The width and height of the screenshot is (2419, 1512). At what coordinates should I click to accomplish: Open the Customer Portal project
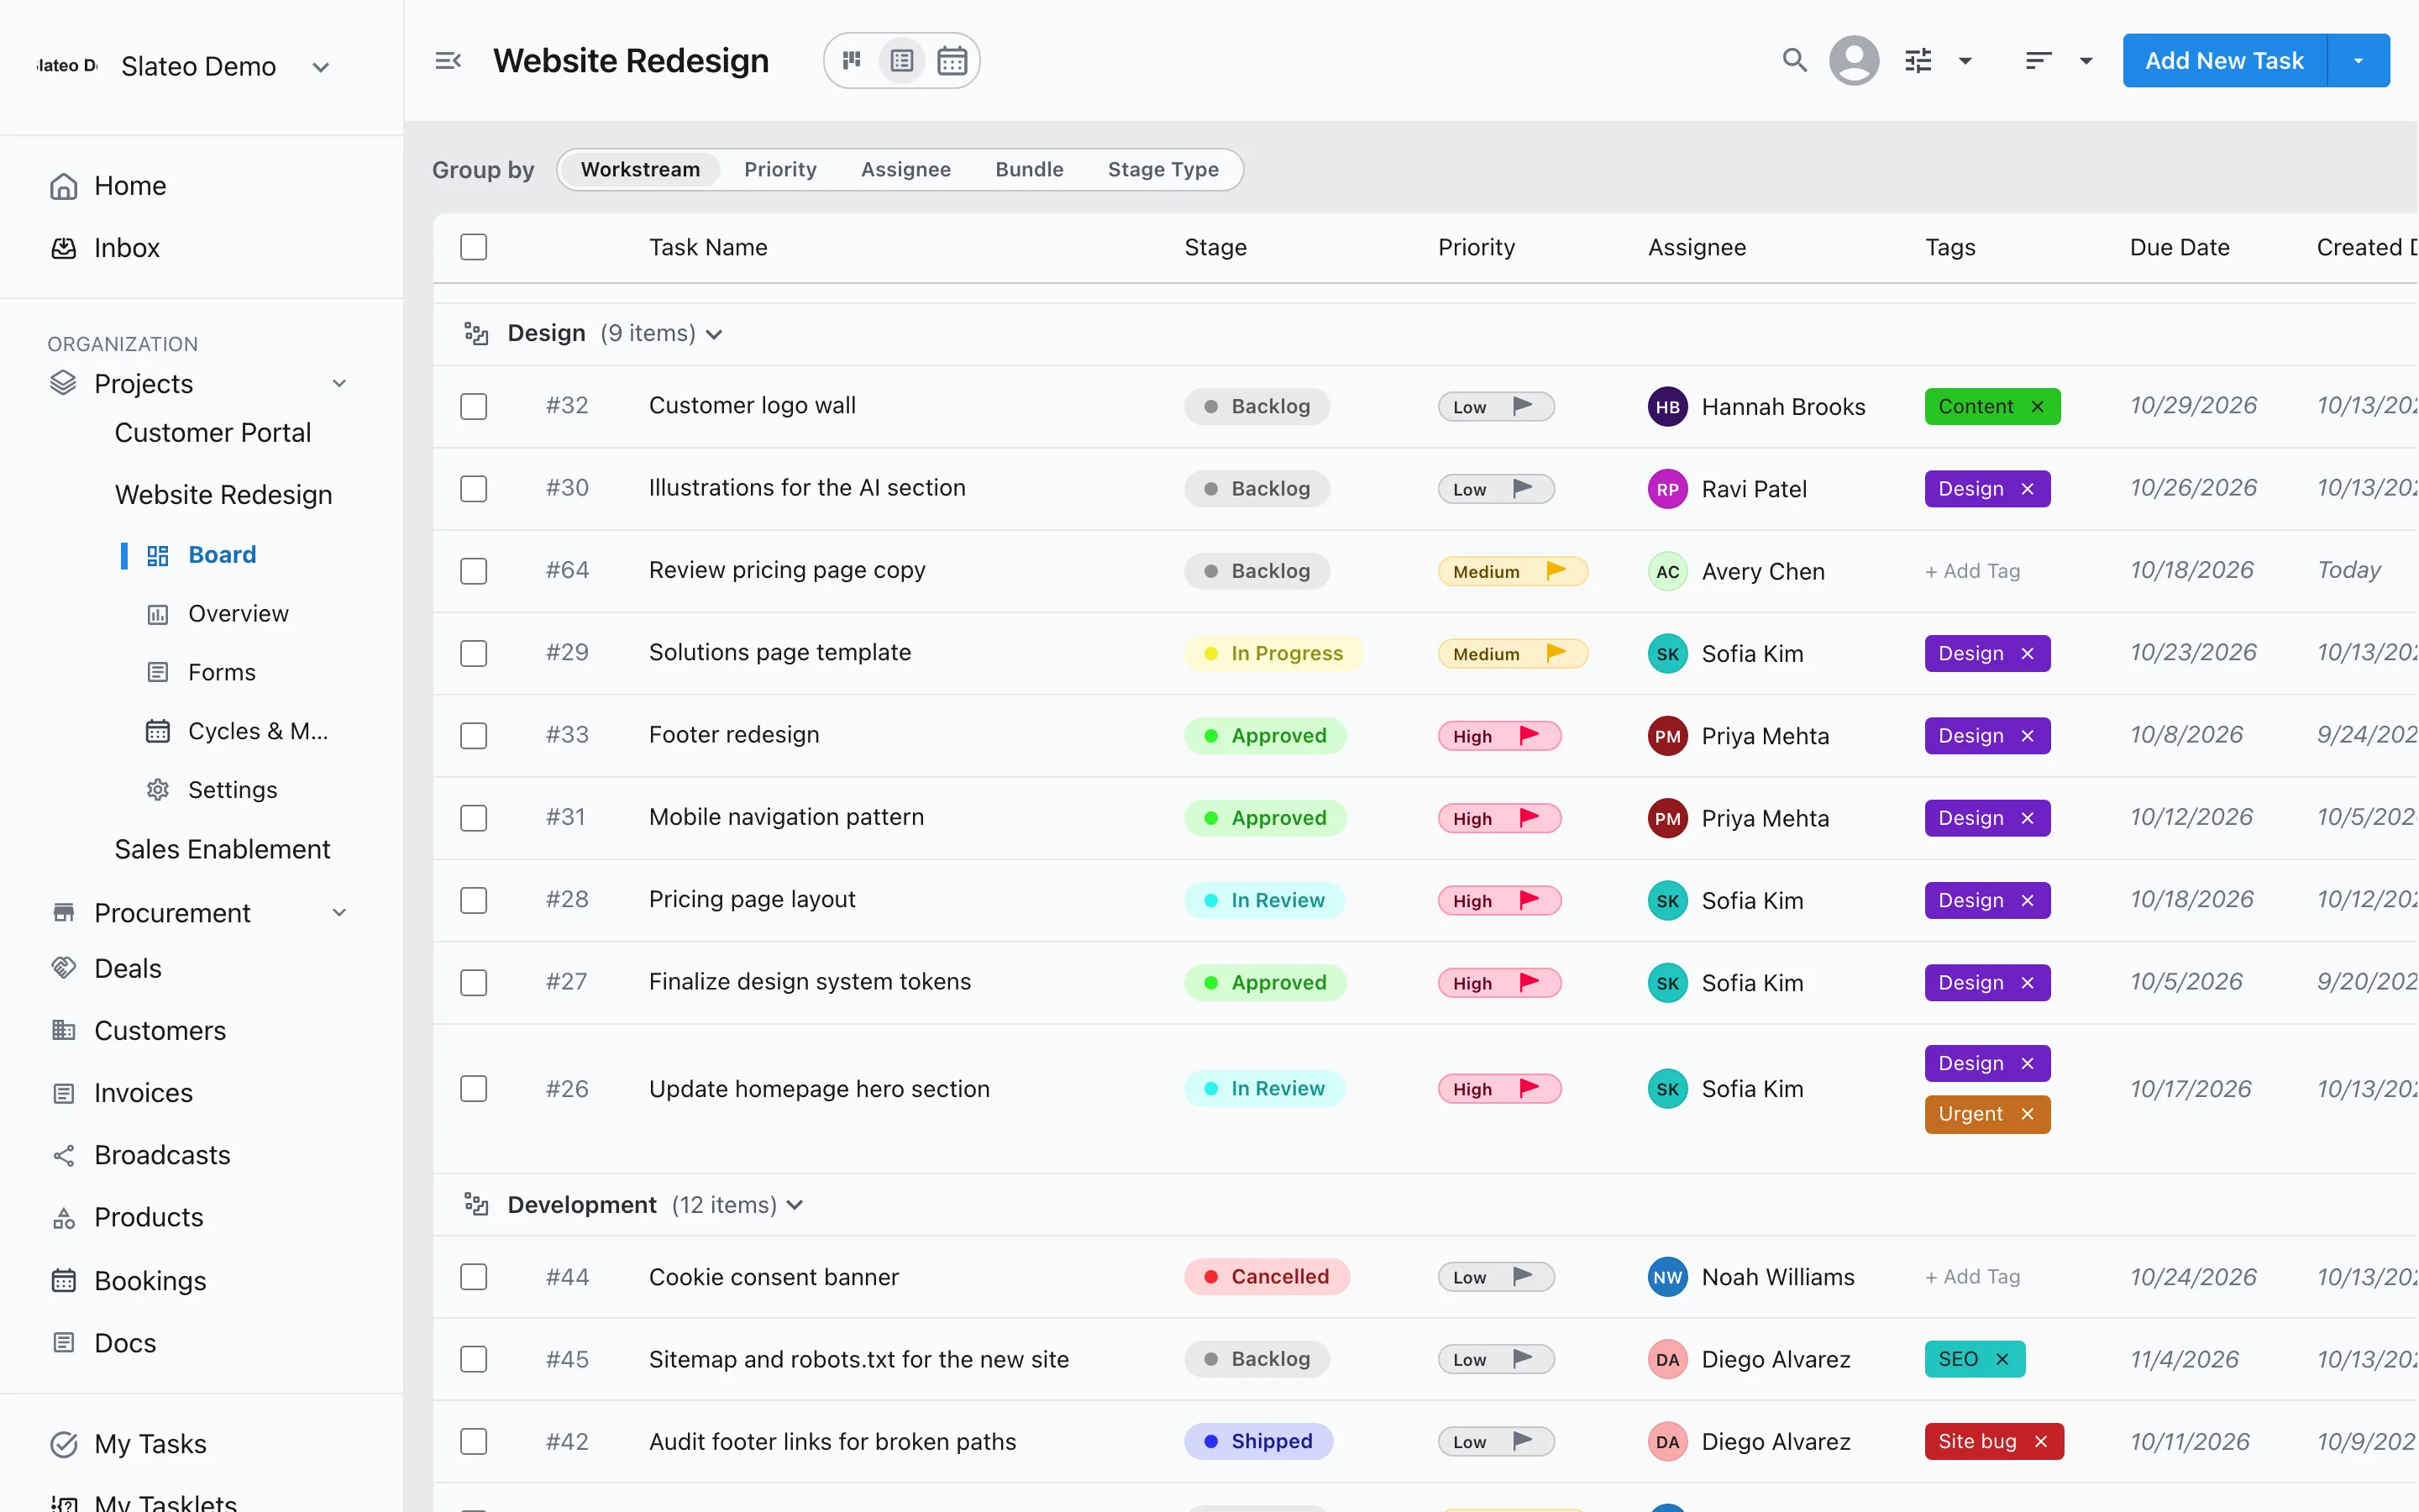pos(213,433)
